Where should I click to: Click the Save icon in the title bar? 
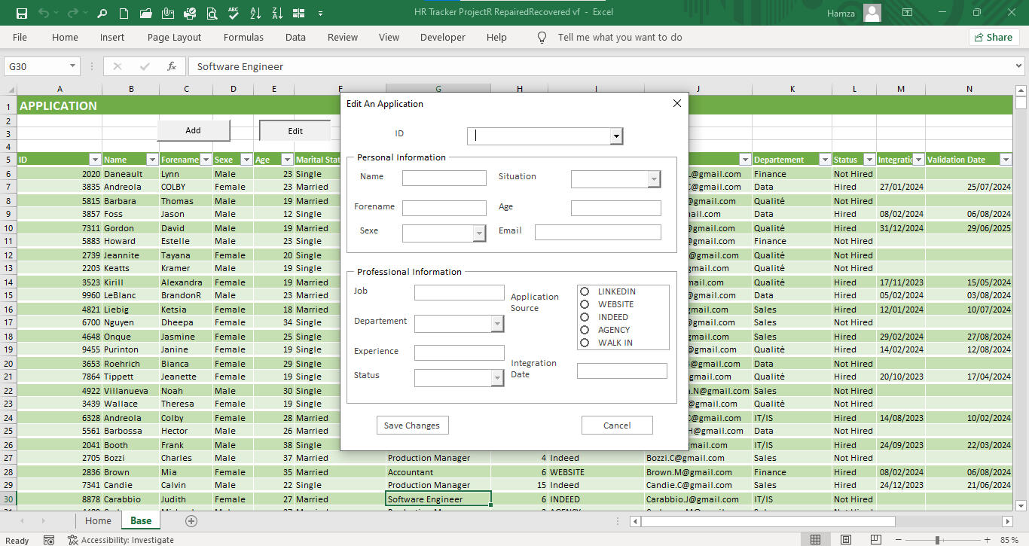(22, 13)
